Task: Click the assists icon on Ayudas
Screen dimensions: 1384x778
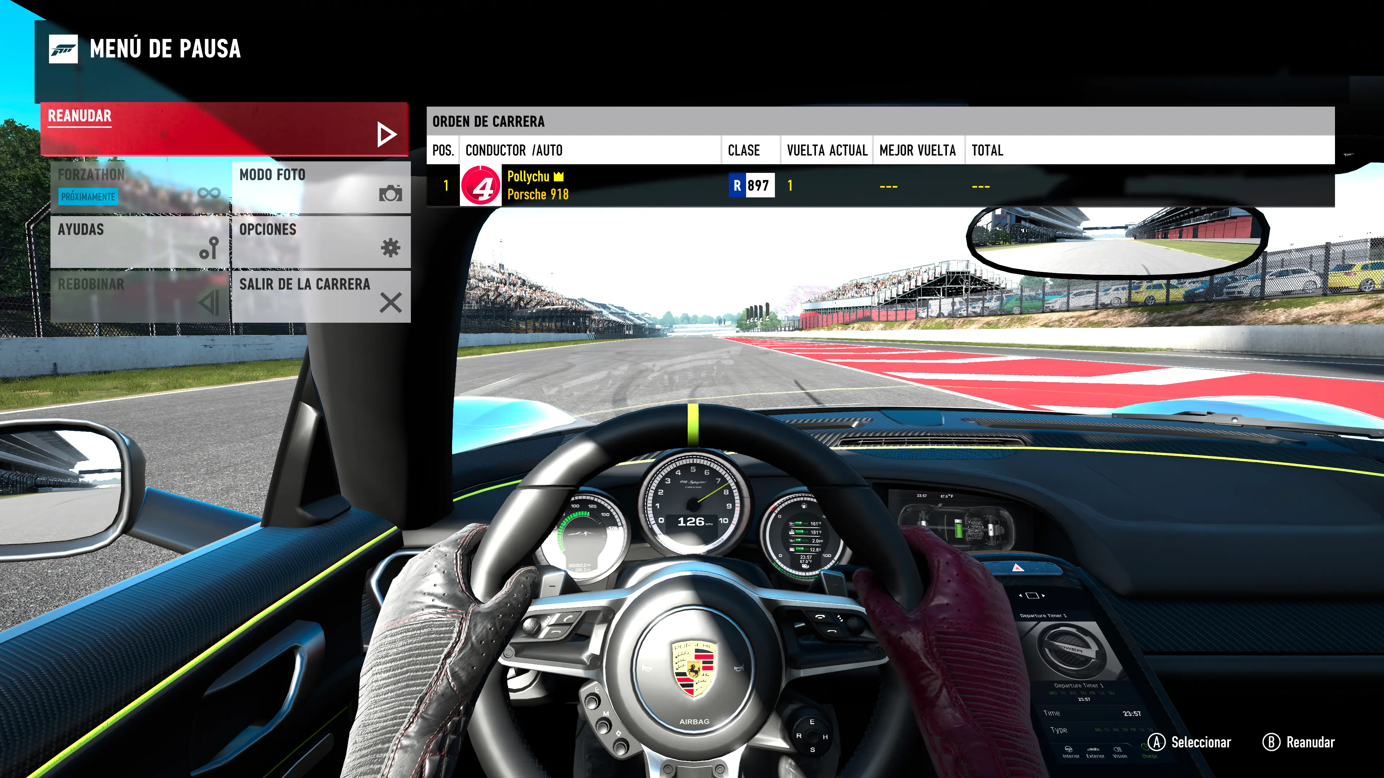Action: tap(209, 248)
